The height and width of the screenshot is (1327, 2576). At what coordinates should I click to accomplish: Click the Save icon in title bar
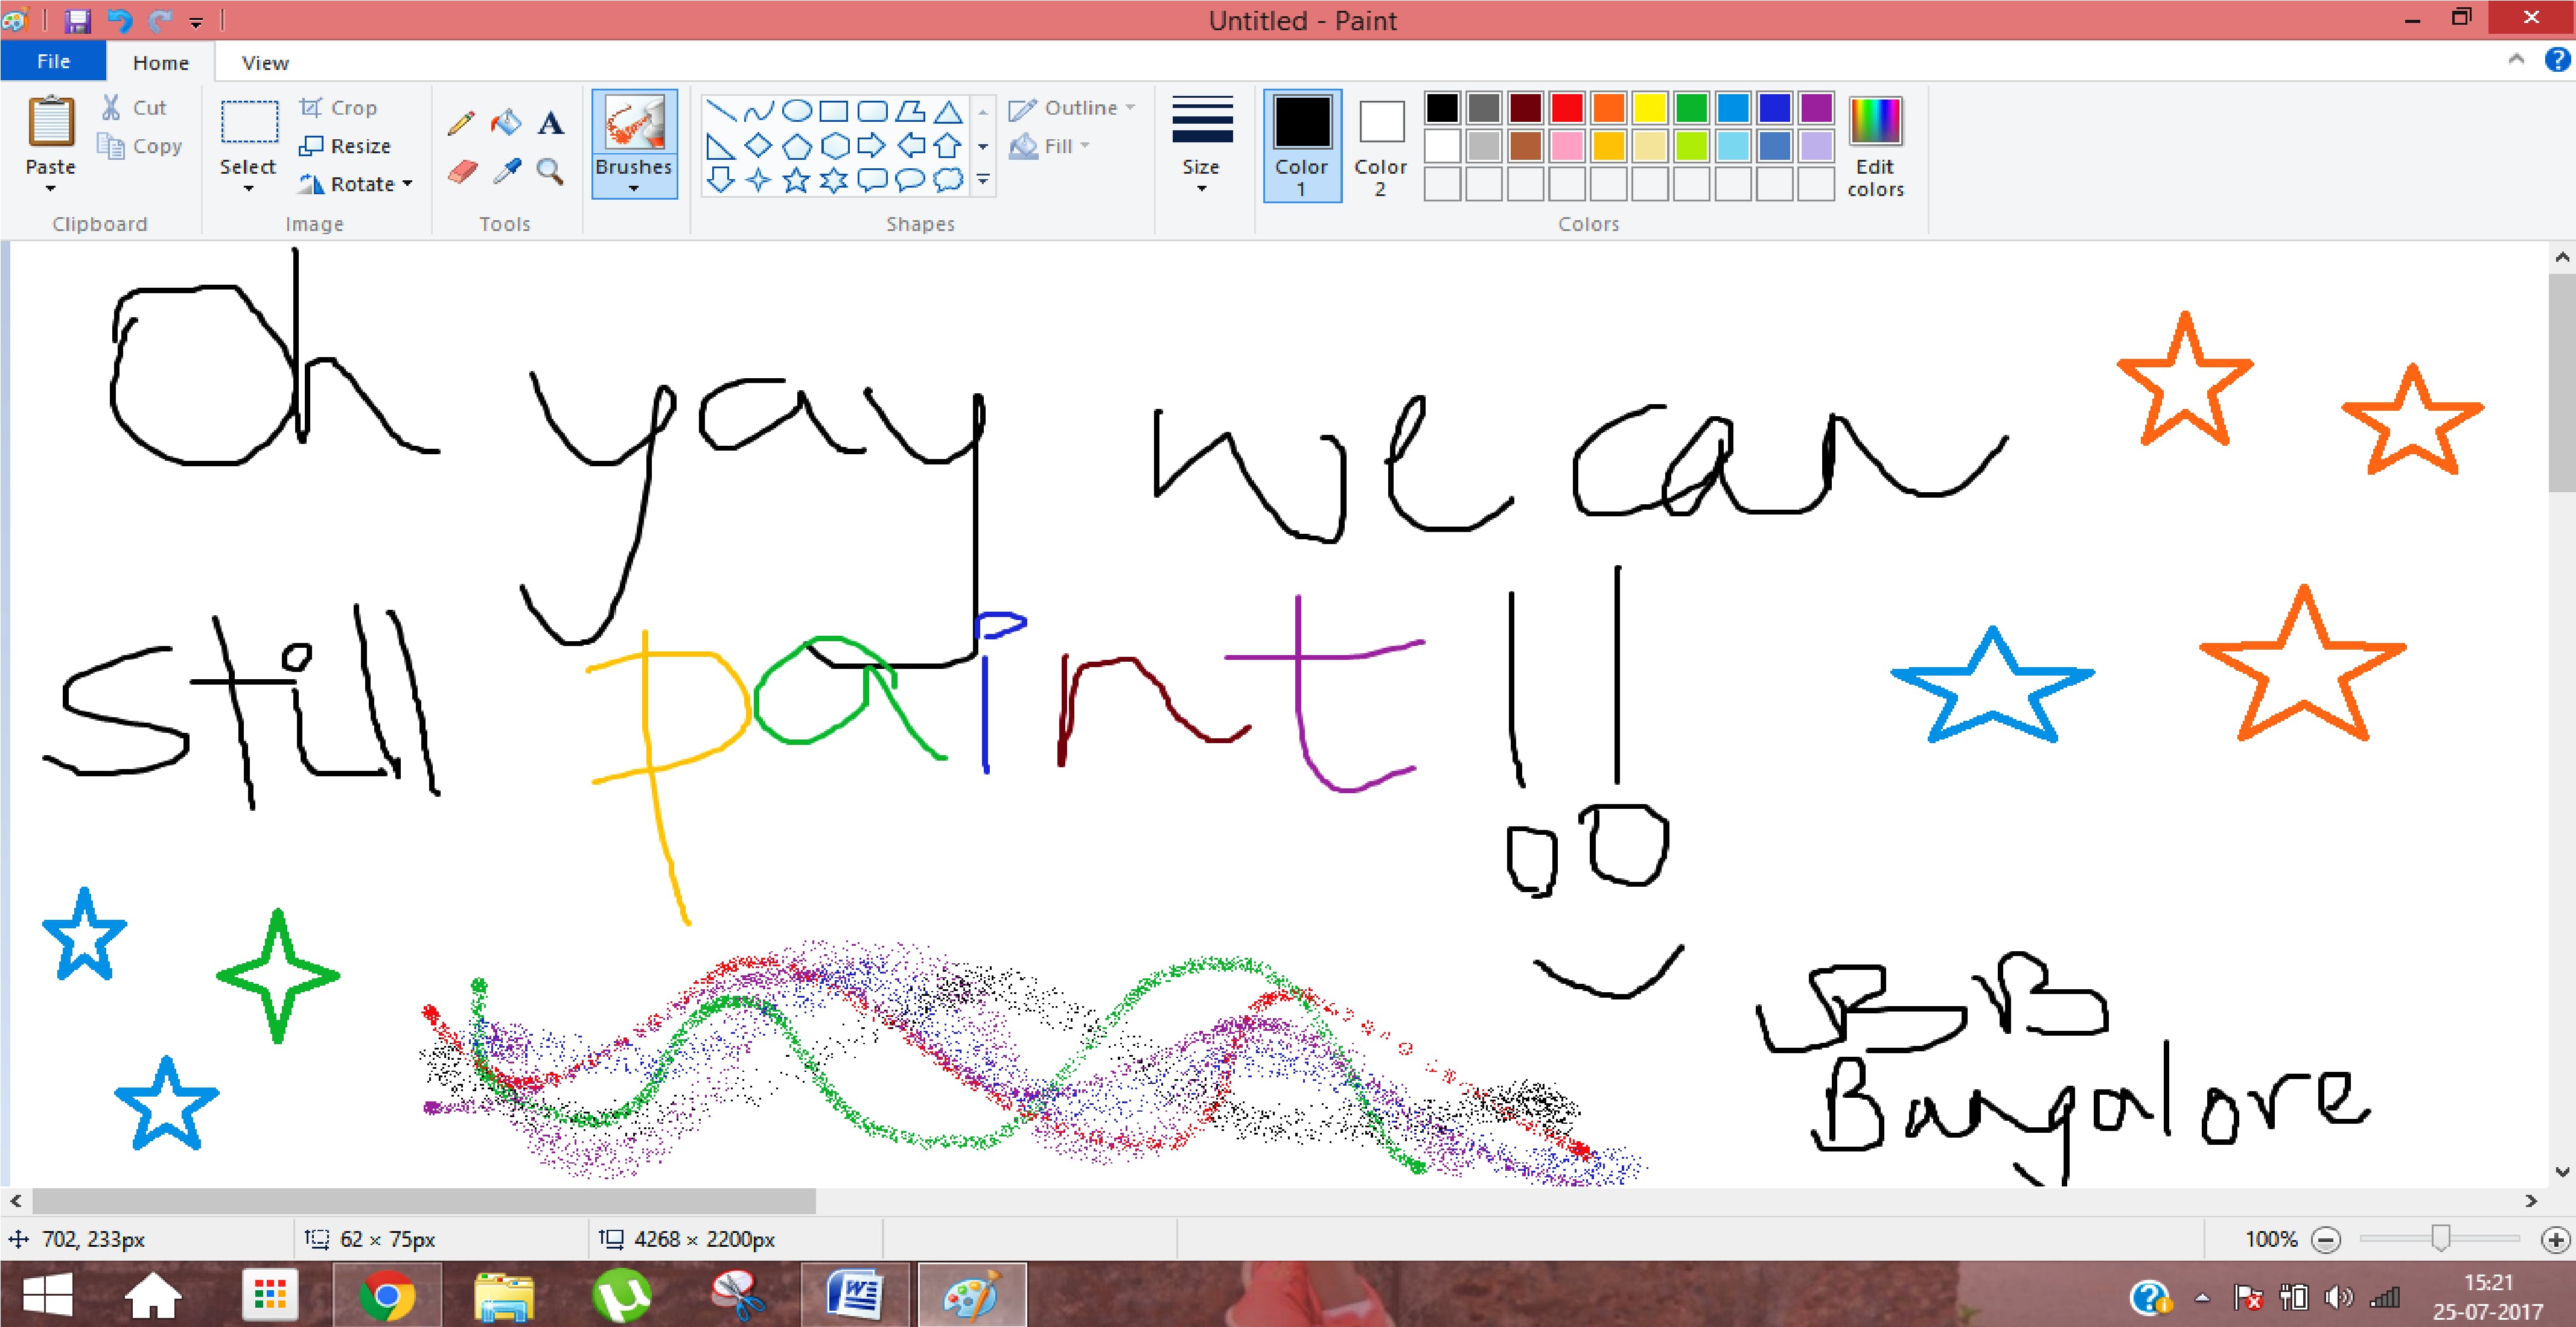[78, 20]
